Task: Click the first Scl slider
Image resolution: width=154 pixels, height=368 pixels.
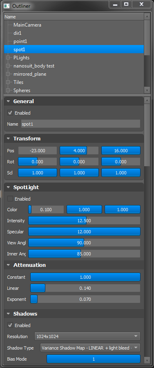Action: click(38, 173)
